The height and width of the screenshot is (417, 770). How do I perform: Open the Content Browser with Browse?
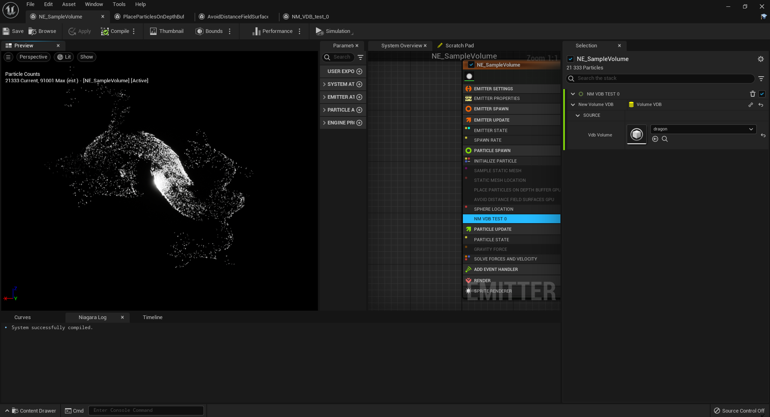coord(42,31)
